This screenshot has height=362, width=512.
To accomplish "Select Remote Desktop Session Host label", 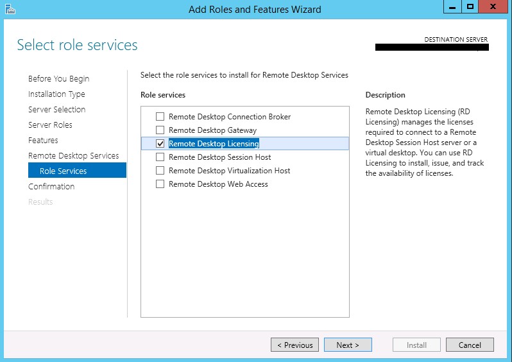I will [x=220, y=157].
